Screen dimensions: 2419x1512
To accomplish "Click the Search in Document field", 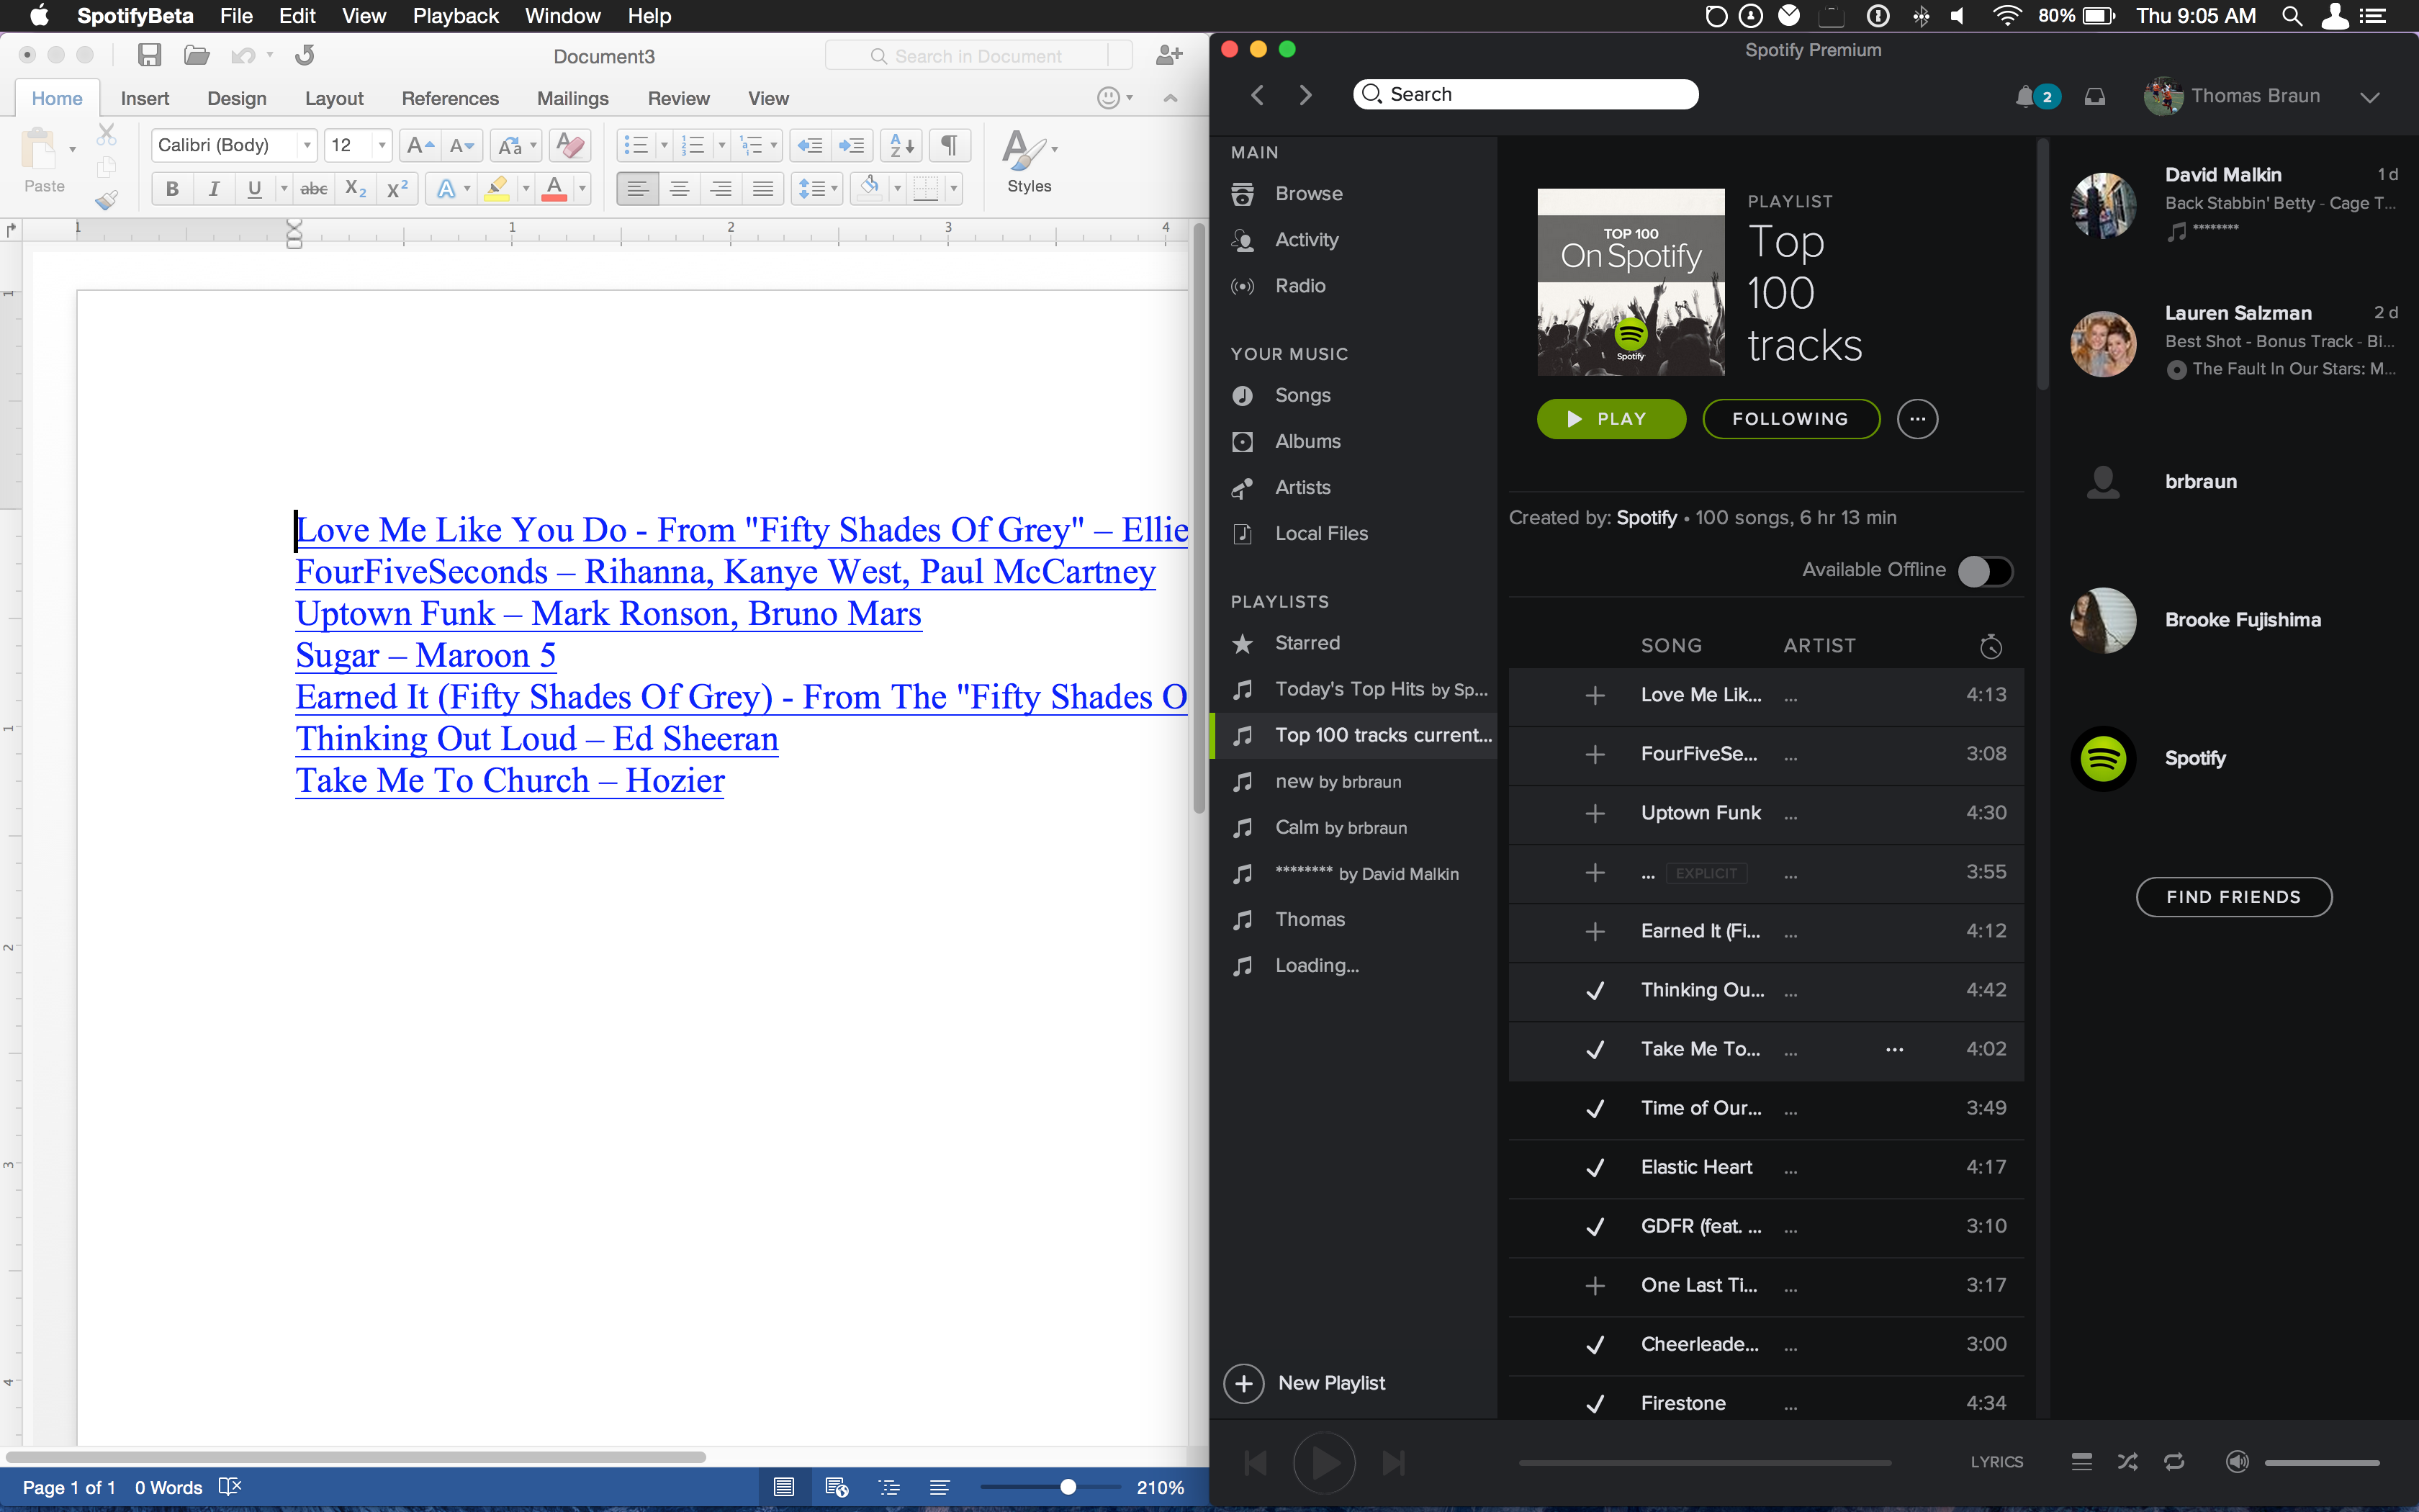I will click(978, 56).
